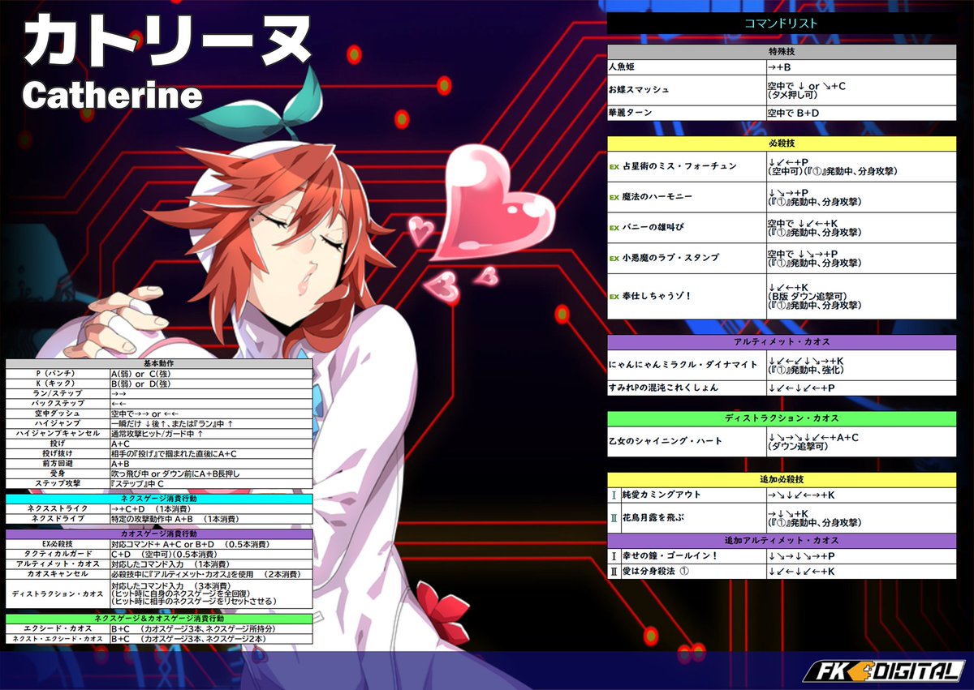Click the purple アルティメット・カオス header on the right
Screen dimensions: 974x690
click(782, 342)
